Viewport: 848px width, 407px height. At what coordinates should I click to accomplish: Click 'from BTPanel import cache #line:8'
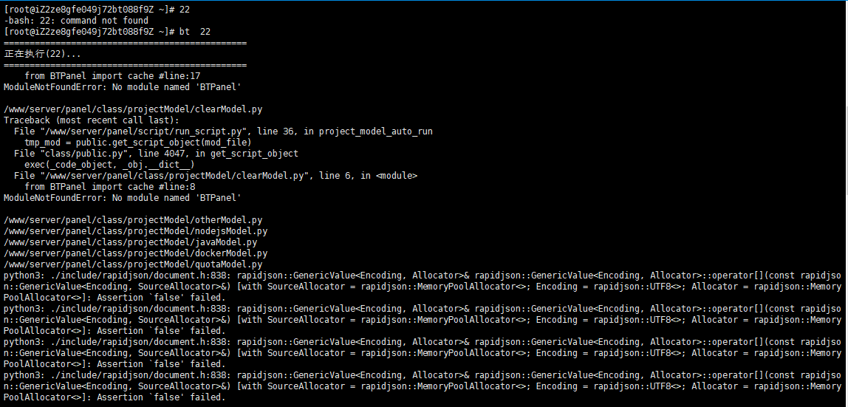pyautogui.click(x=110, y=187)
